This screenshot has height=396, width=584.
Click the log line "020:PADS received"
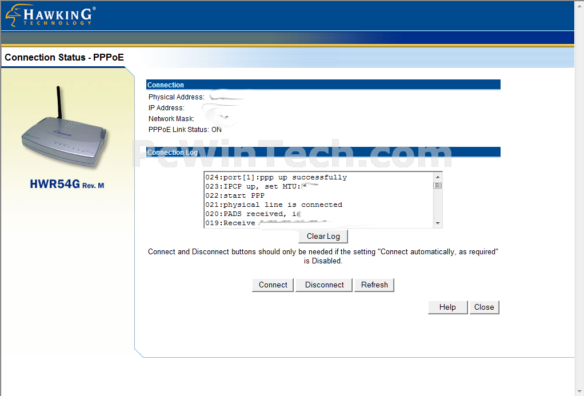[x=253, y=214]
